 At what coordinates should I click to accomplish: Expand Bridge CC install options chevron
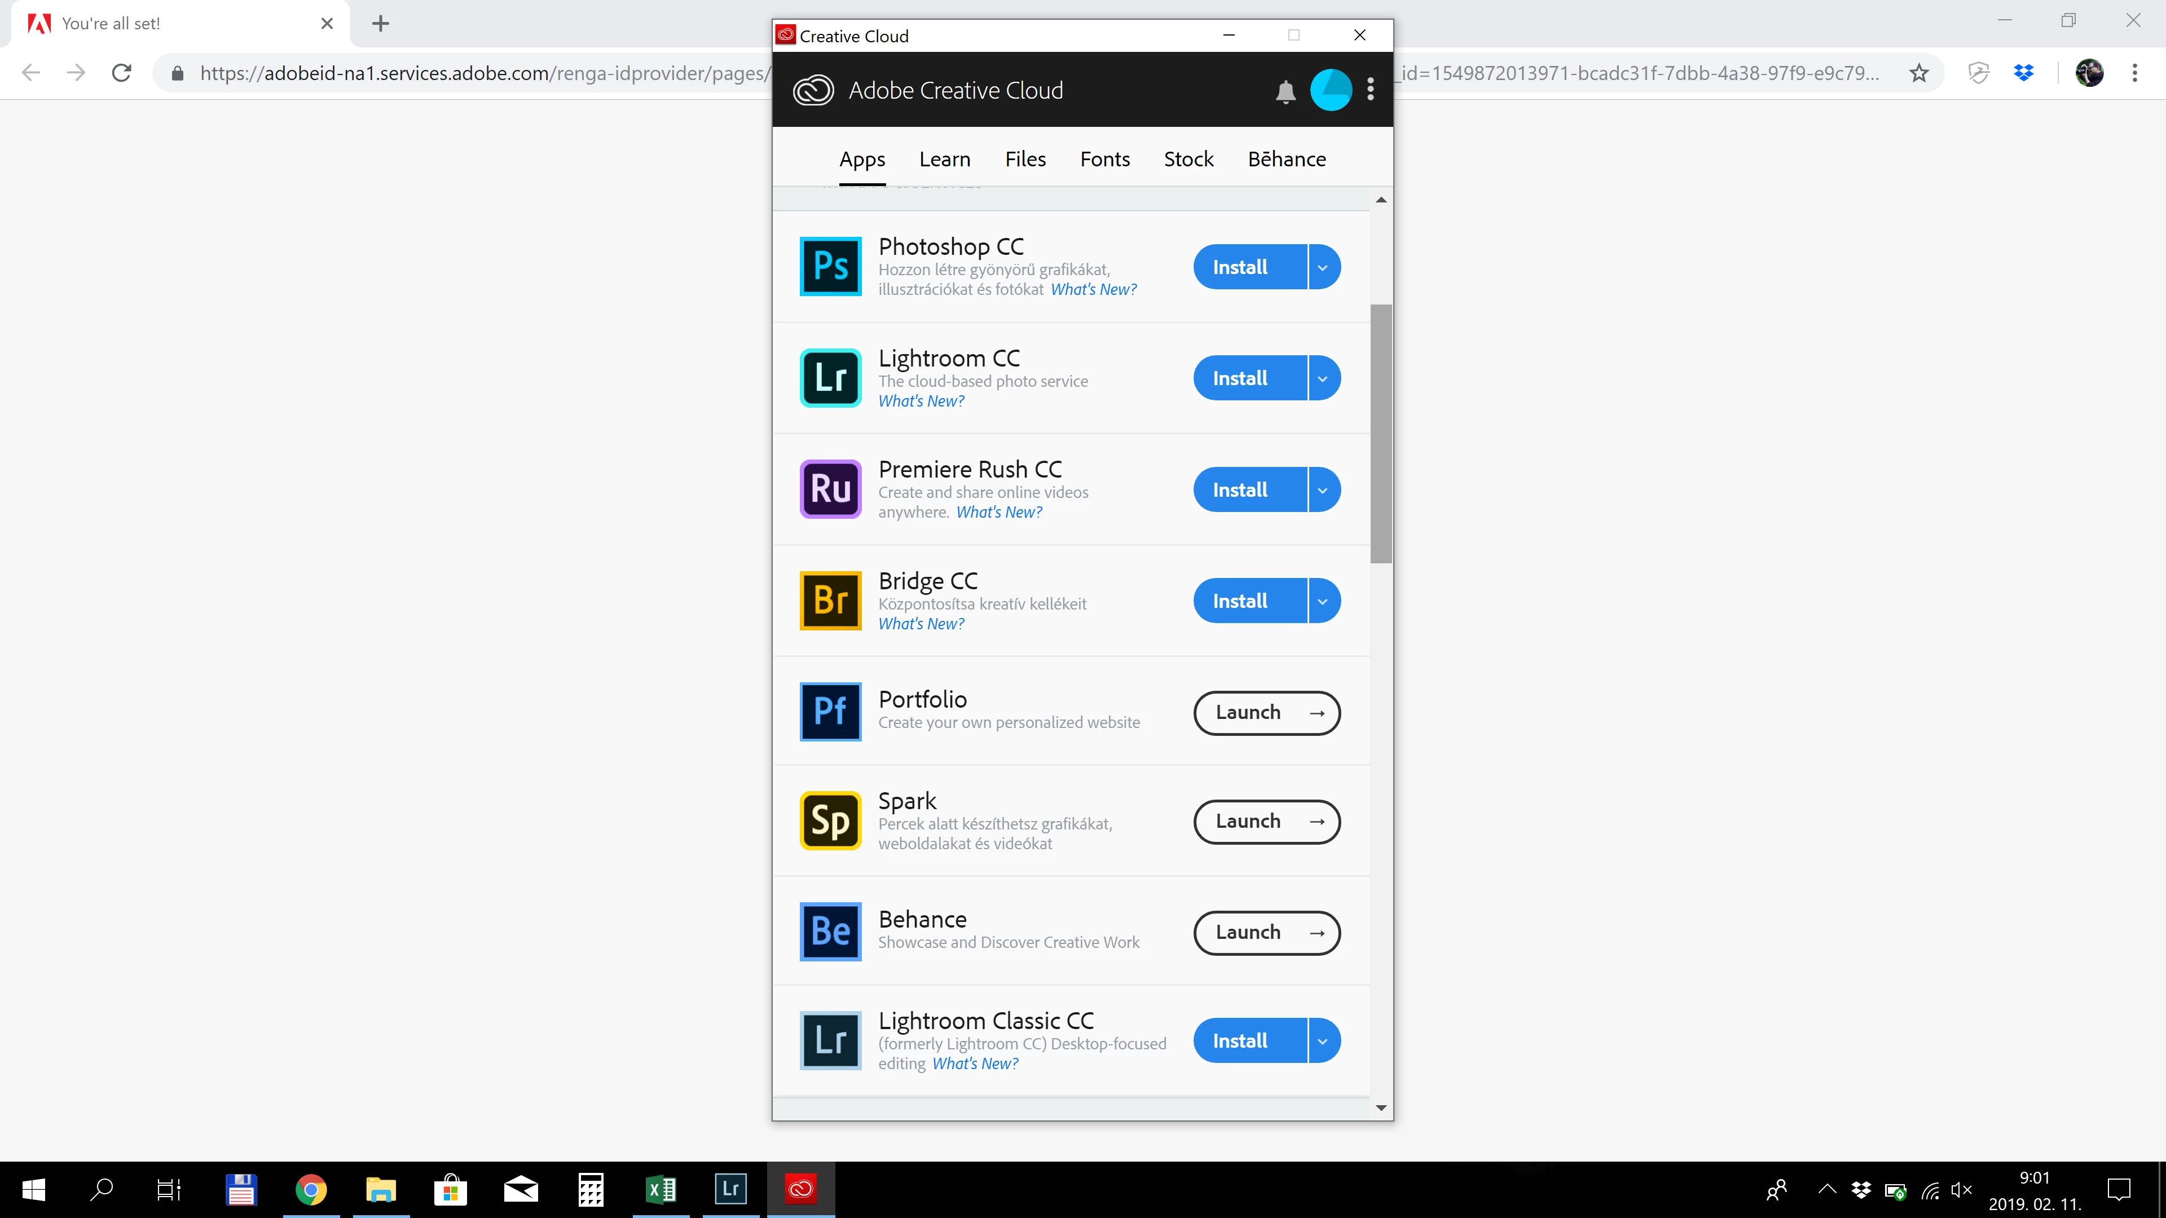click(x=1323, y=601)
